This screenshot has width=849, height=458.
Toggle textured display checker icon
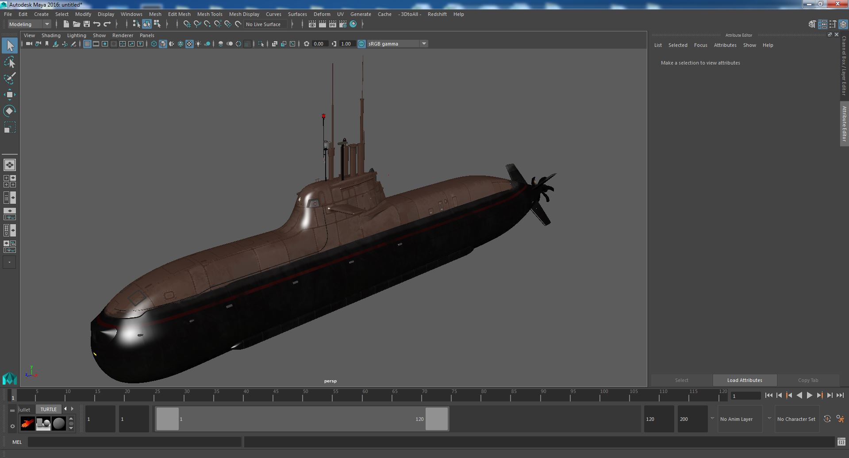pos(189,44)
